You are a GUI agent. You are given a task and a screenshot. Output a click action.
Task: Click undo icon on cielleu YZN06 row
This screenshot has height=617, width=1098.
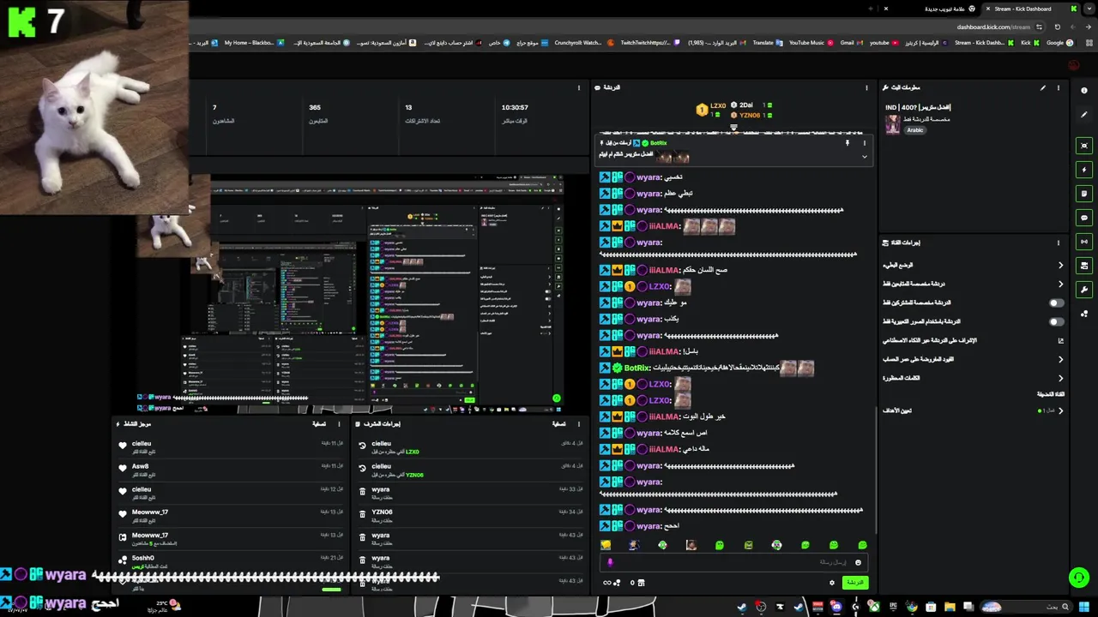[362, 468]
